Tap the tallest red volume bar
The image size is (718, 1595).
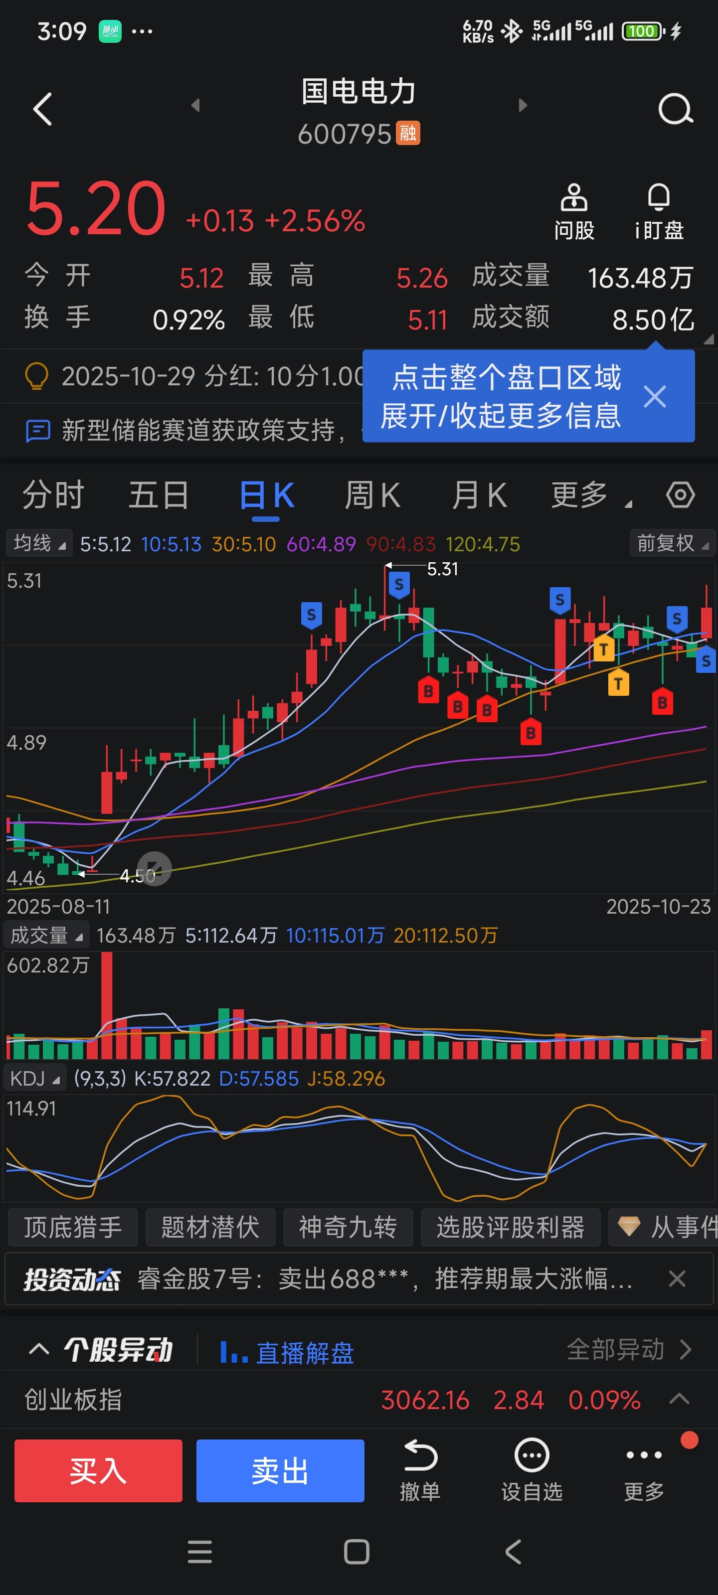tap(107, 1005)
